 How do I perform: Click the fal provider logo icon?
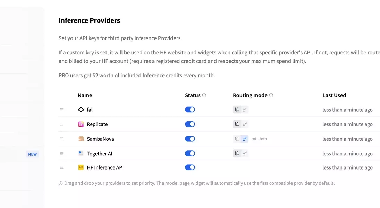[81, 110]
